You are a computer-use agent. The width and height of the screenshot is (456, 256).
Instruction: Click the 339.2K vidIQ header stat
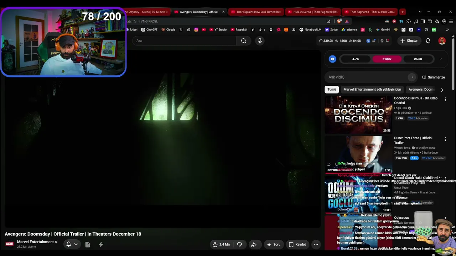[326, 41]
